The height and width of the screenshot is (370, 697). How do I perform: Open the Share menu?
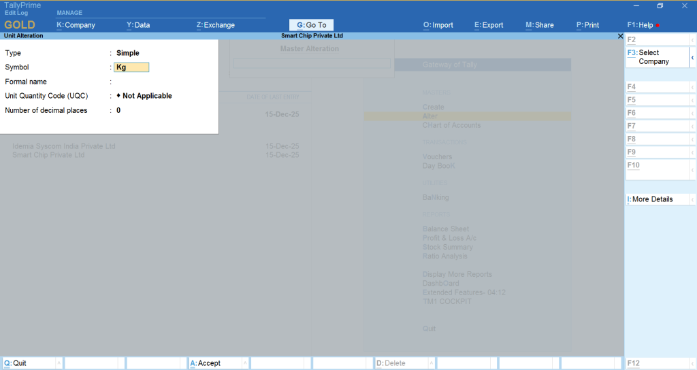[x=540, y=25]
